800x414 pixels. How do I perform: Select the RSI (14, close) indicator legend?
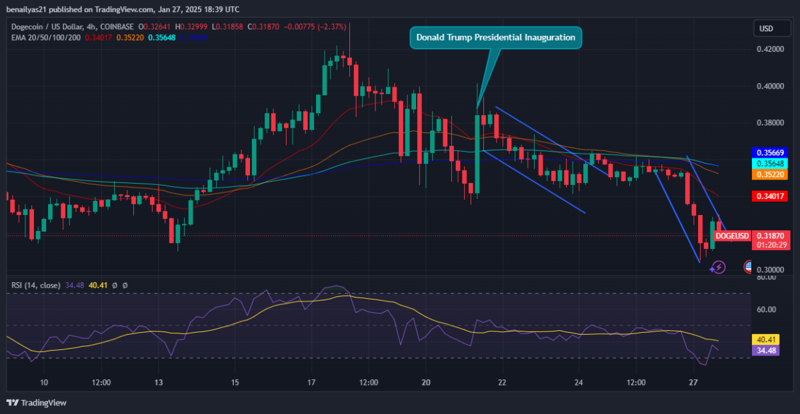pos(35,285)
